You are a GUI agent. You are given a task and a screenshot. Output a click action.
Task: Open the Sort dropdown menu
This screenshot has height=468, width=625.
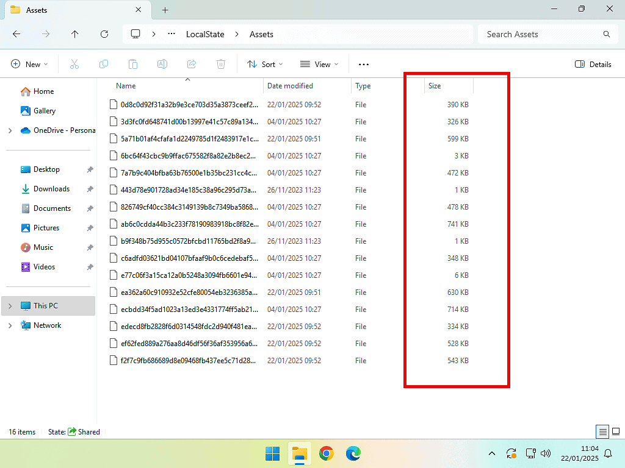coord(264,64)
